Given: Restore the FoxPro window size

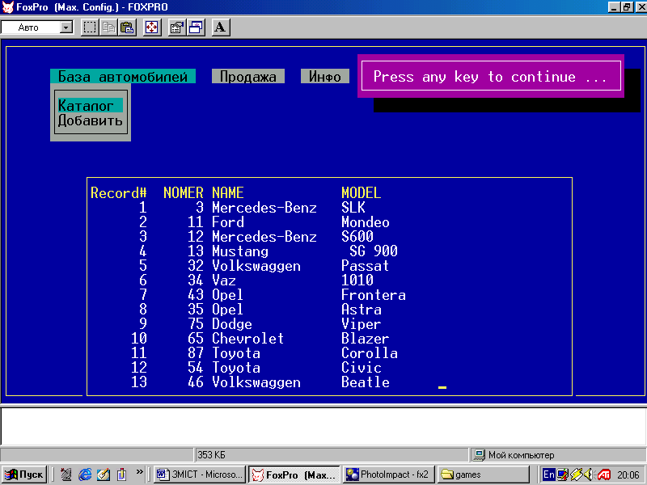Looking at the screenshot, I should (627, 7).
